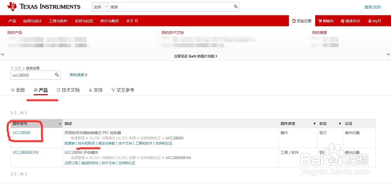Viewport: 391px width, 185px height.
Task: Open the GaN 的强大功能 banner link
Action: (x=195, y=56)
